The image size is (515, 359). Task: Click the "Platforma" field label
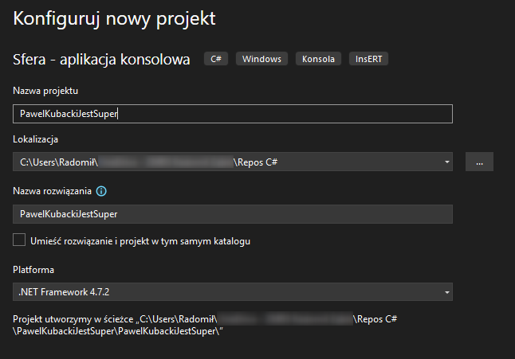pyautogui.click(x=34, y=270)
